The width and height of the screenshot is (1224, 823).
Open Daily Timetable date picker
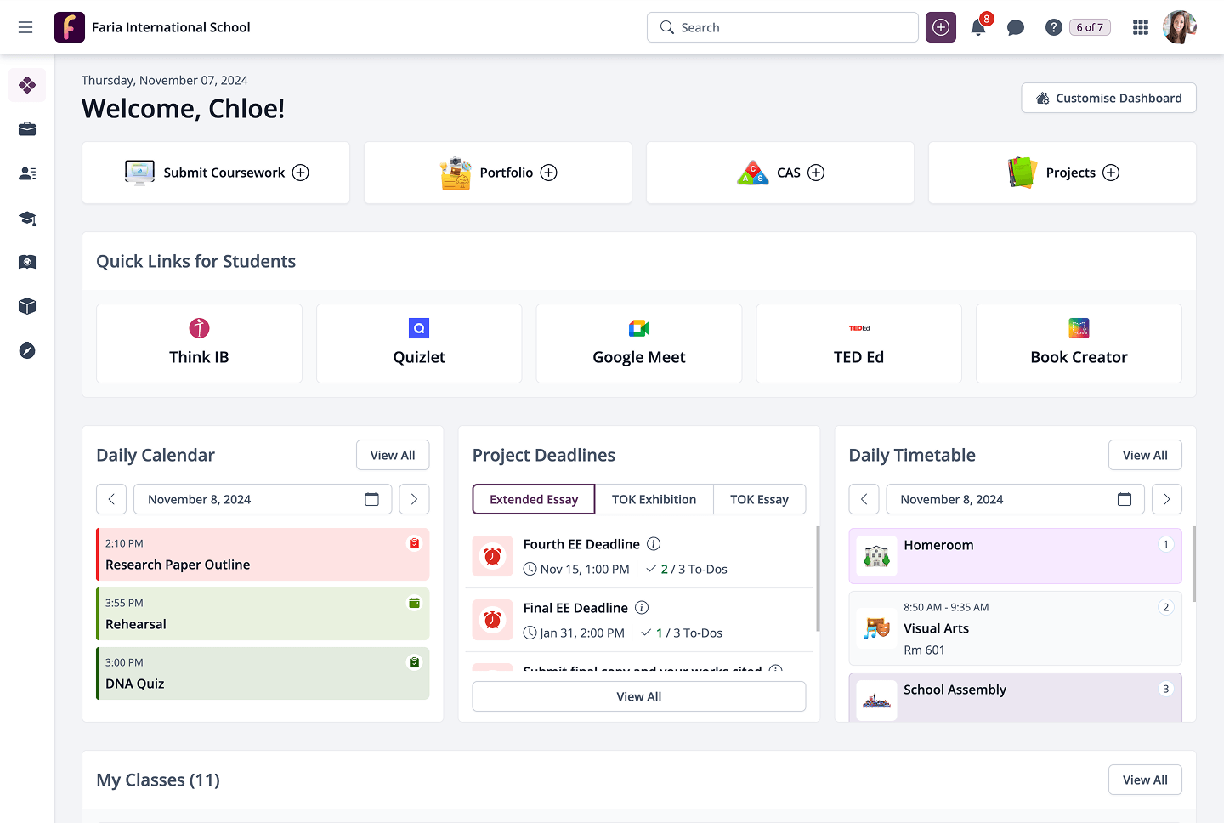tap(1124, 499)
